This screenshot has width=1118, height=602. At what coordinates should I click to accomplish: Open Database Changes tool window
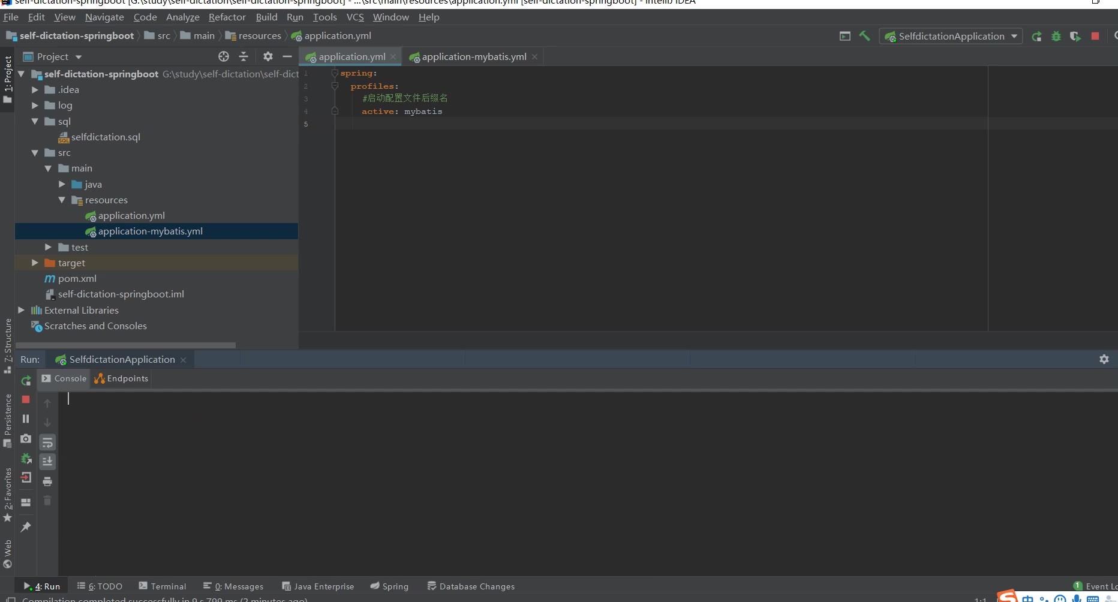(471, 586)
